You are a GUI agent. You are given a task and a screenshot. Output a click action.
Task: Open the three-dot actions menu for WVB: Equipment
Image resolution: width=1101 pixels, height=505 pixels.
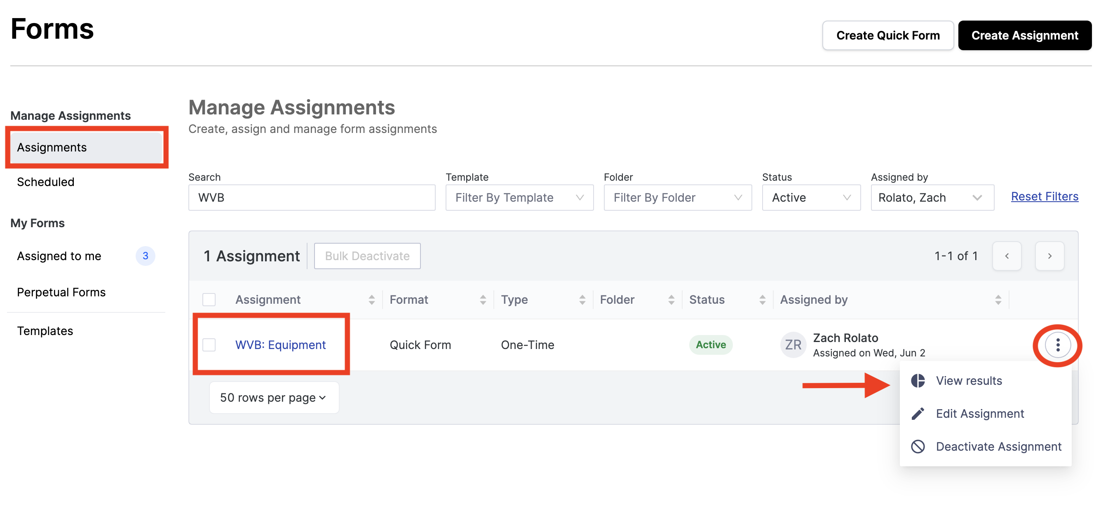[x=1057, y=344]
